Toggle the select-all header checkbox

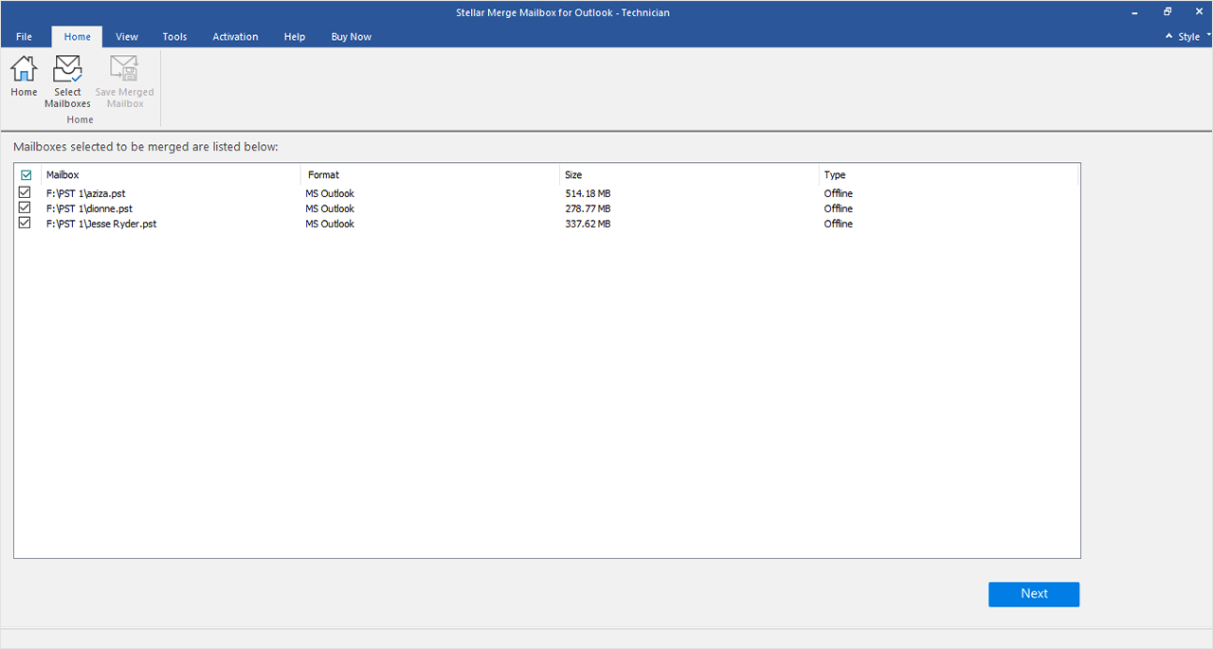pyautogui.click(x=26, y=175)
